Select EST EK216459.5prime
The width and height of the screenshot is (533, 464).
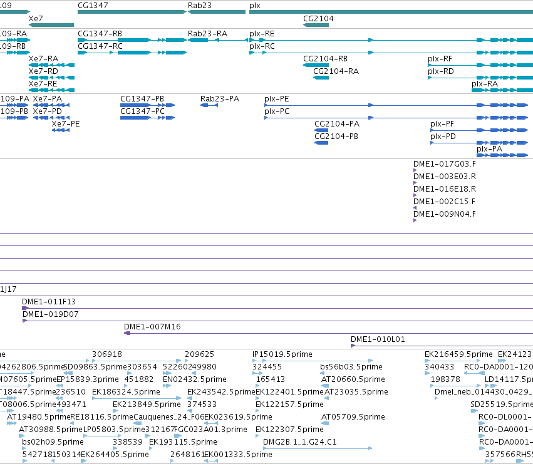pyautogui.click(x=452, y=361)
